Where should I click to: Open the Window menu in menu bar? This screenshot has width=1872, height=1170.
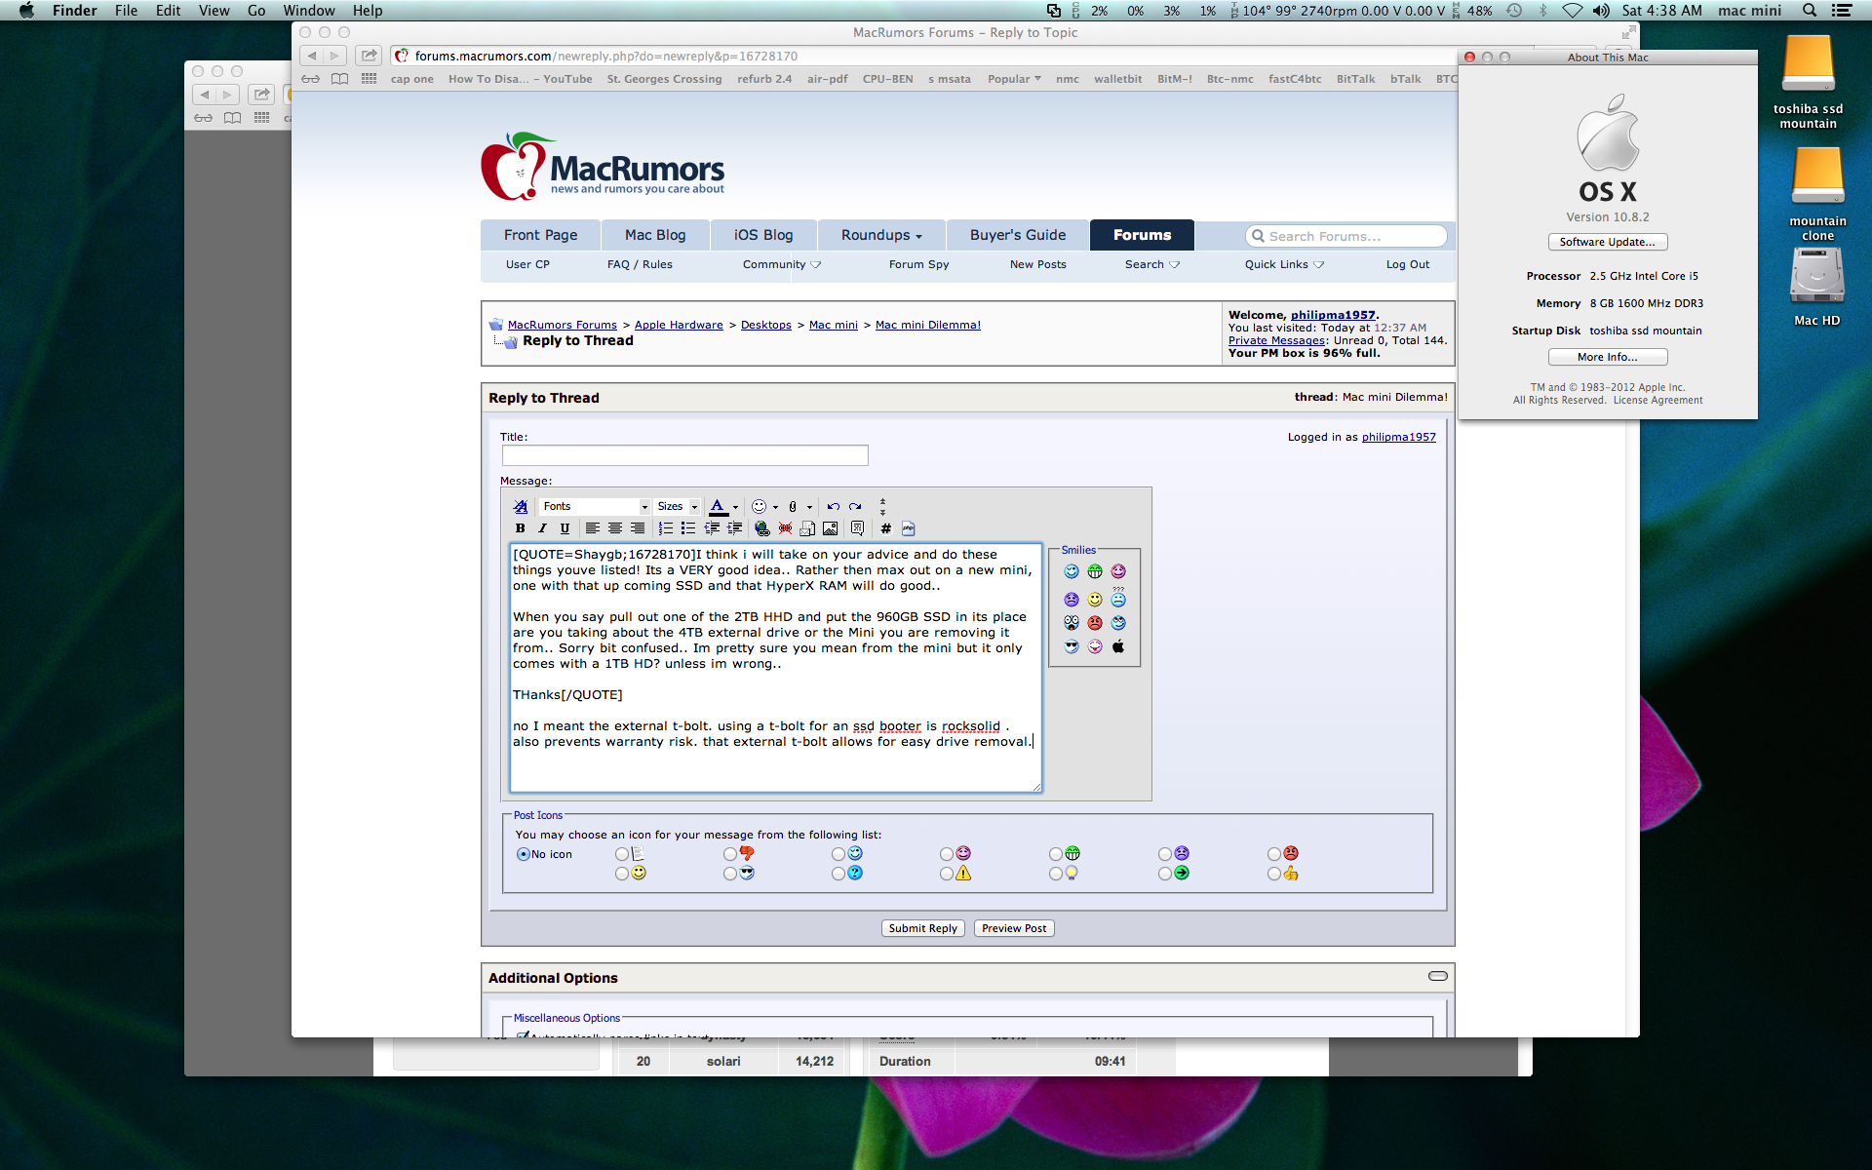point(308,11)
